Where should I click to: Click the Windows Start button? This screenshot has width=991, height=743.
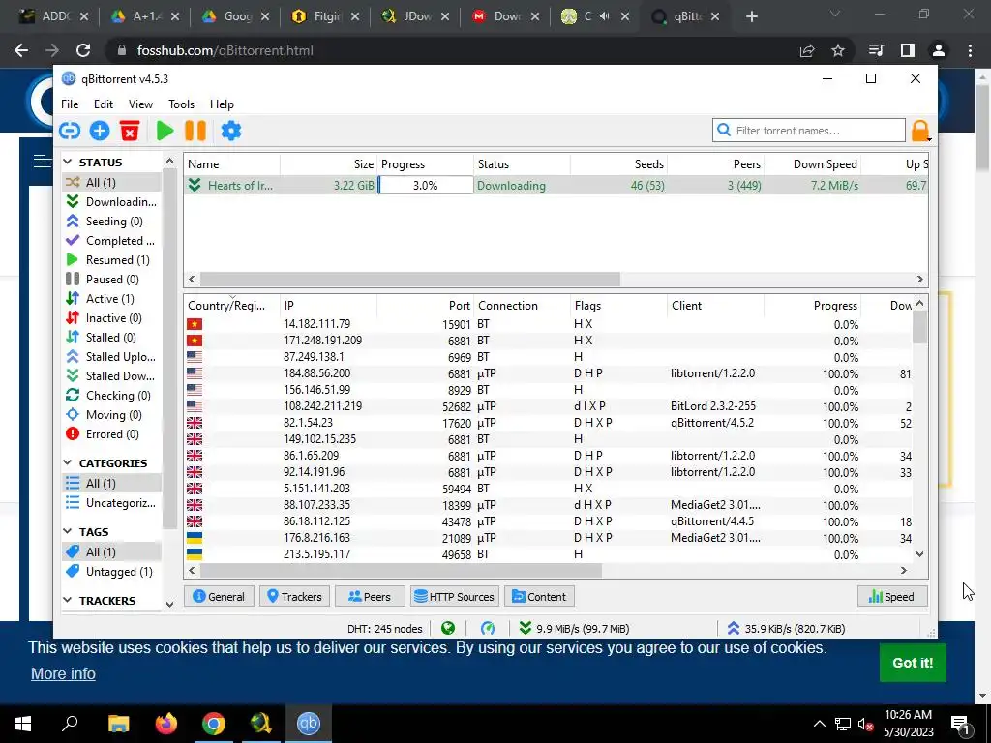click(x=23, y=724)
